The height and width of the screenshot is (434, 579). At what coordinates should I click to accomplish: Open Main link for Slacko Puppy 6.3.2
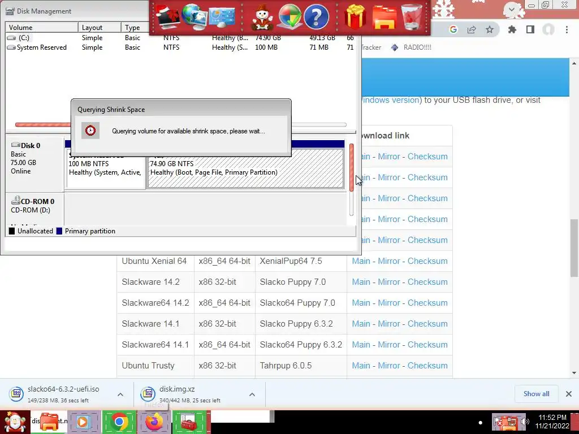click(361, 324)
